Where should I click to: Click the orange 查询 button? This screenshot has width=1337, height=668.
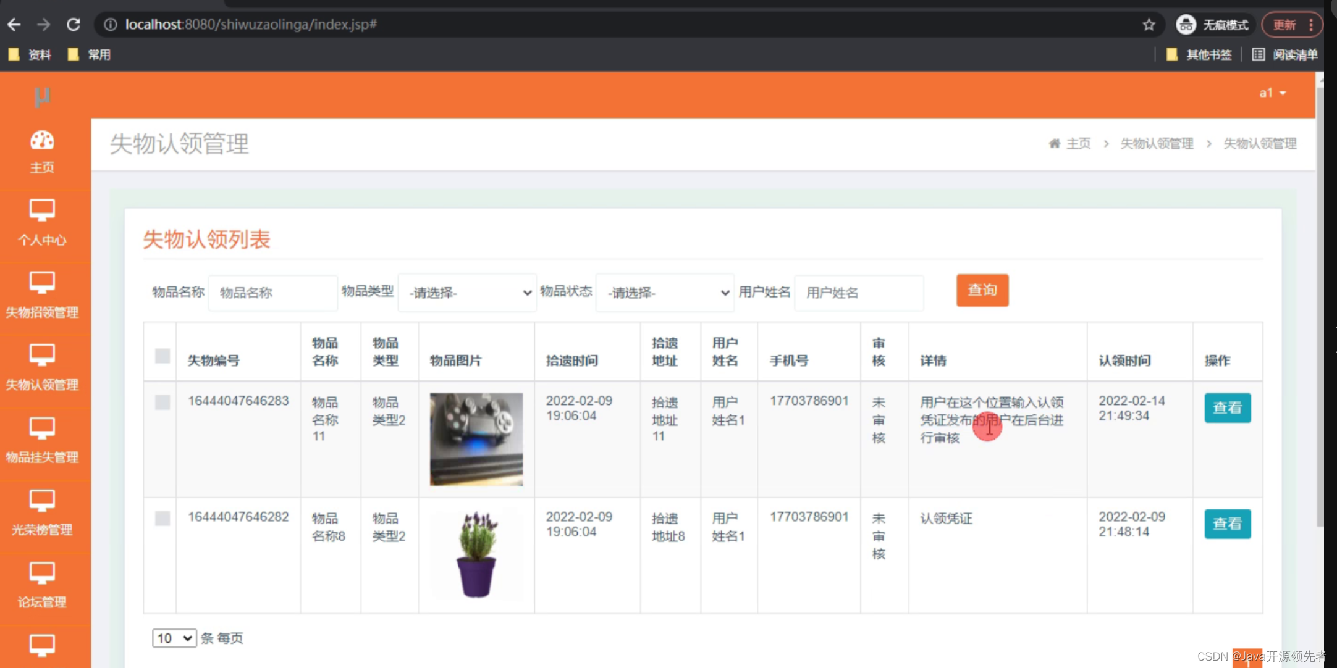[x=982, y=290]
